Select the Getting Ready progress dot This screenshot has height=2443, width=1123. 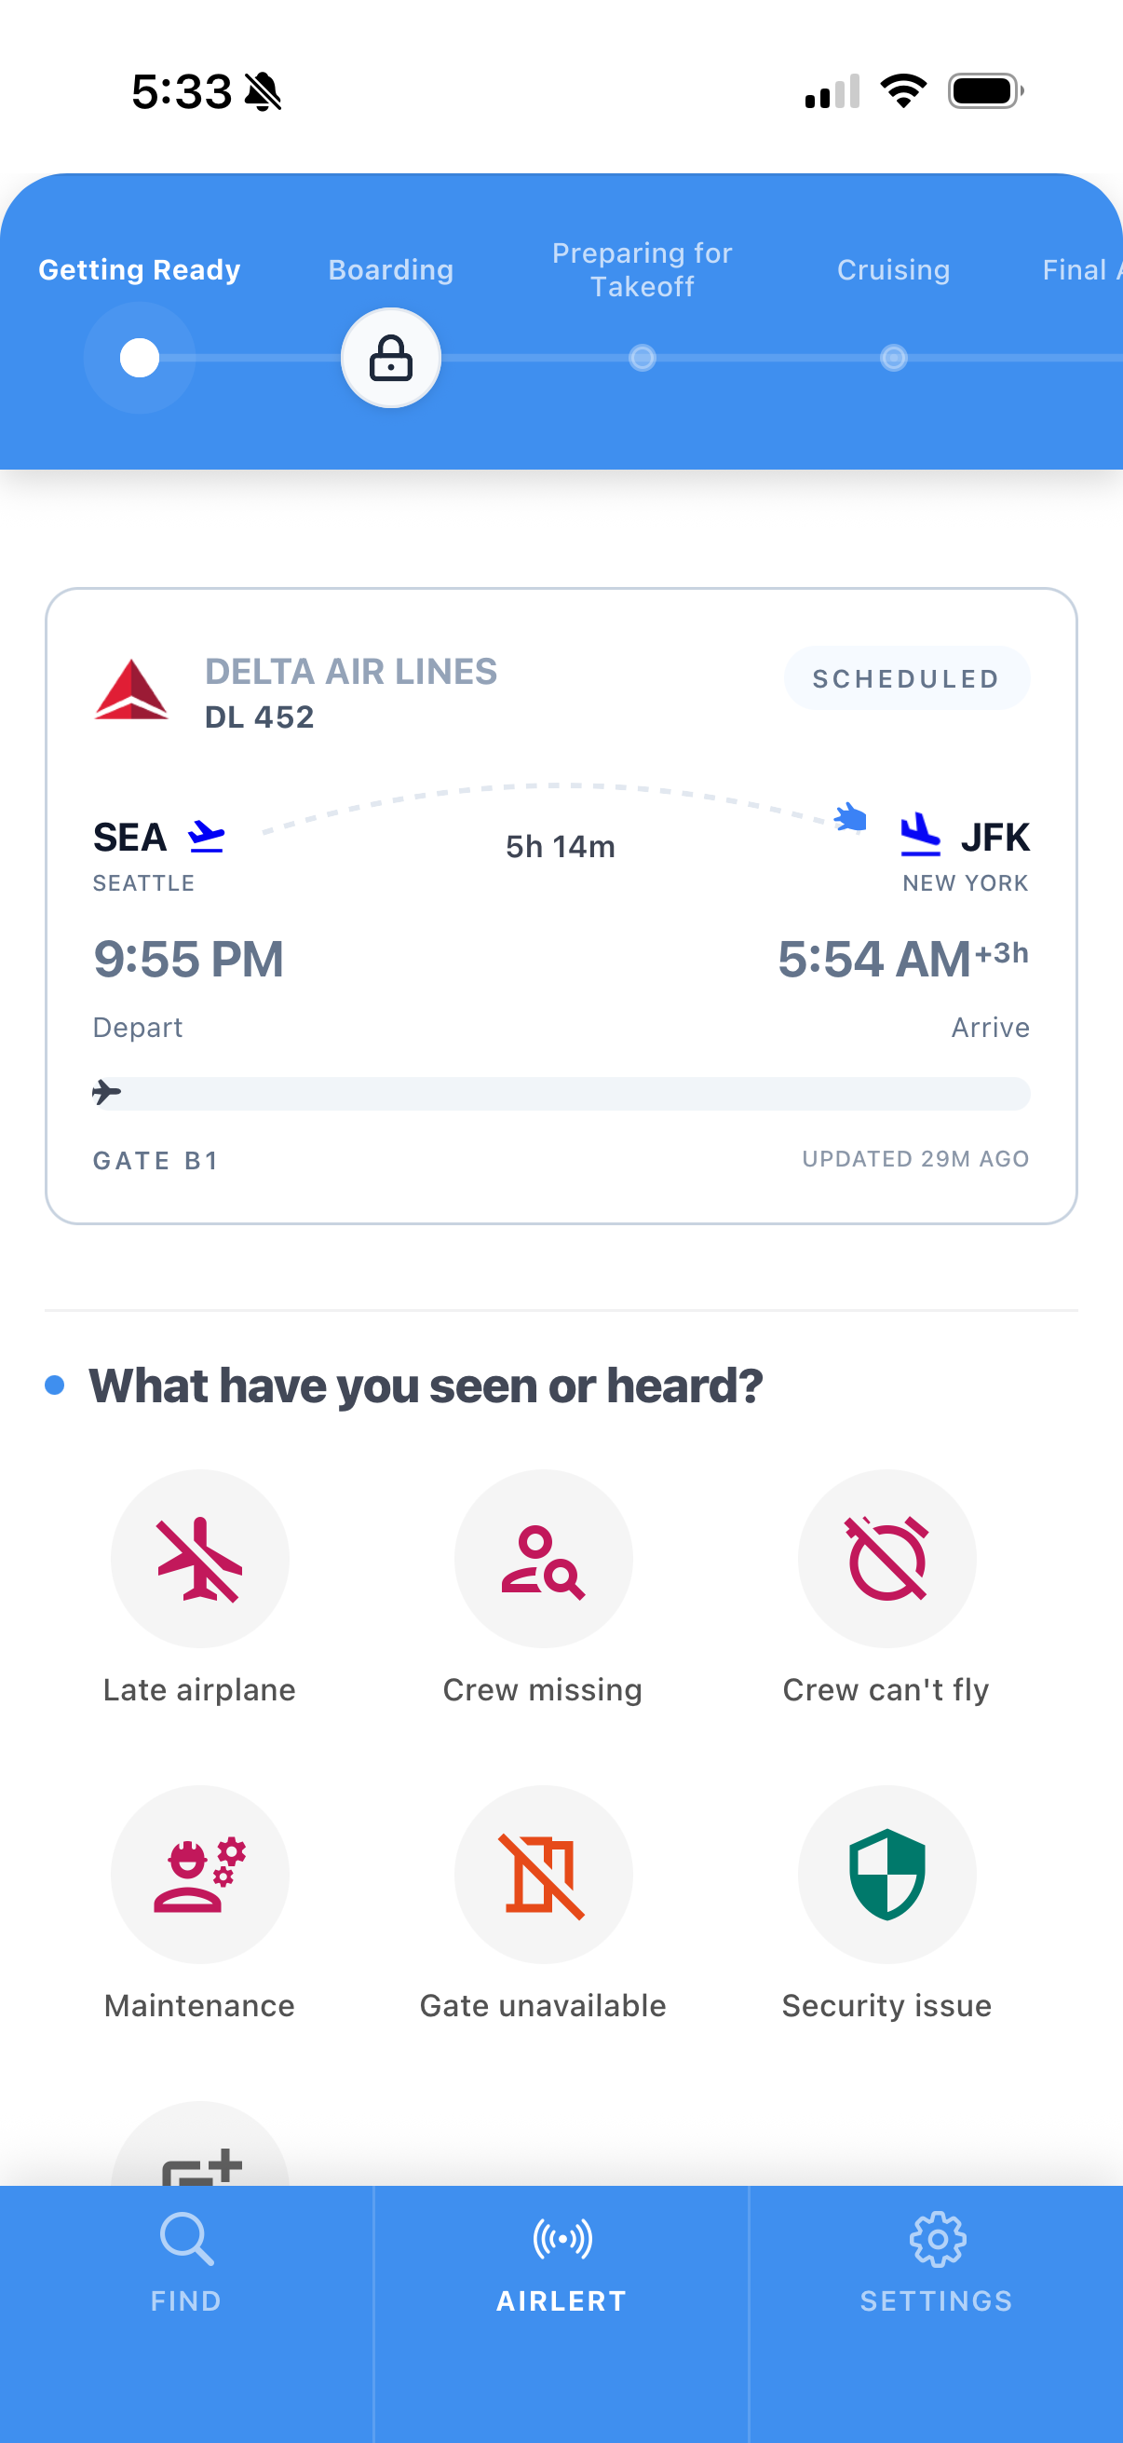(139, 358)
